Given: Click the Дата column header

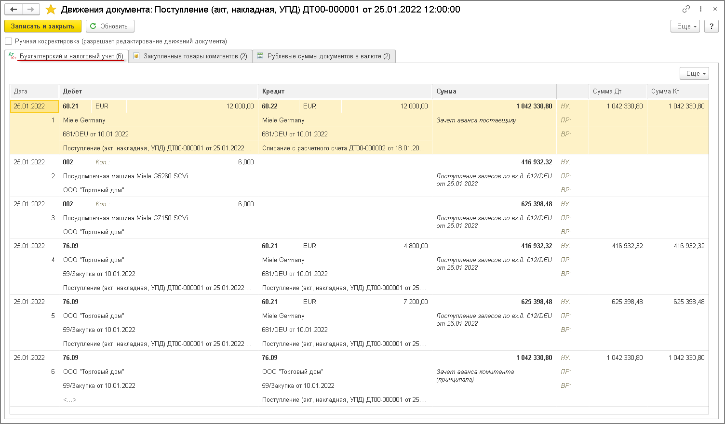Looking at the screenshot, I should click(x=34, y=91).
